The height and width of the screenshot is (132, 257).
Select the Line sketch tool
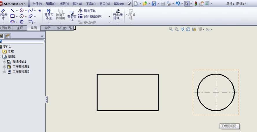(x=12, y=11)
